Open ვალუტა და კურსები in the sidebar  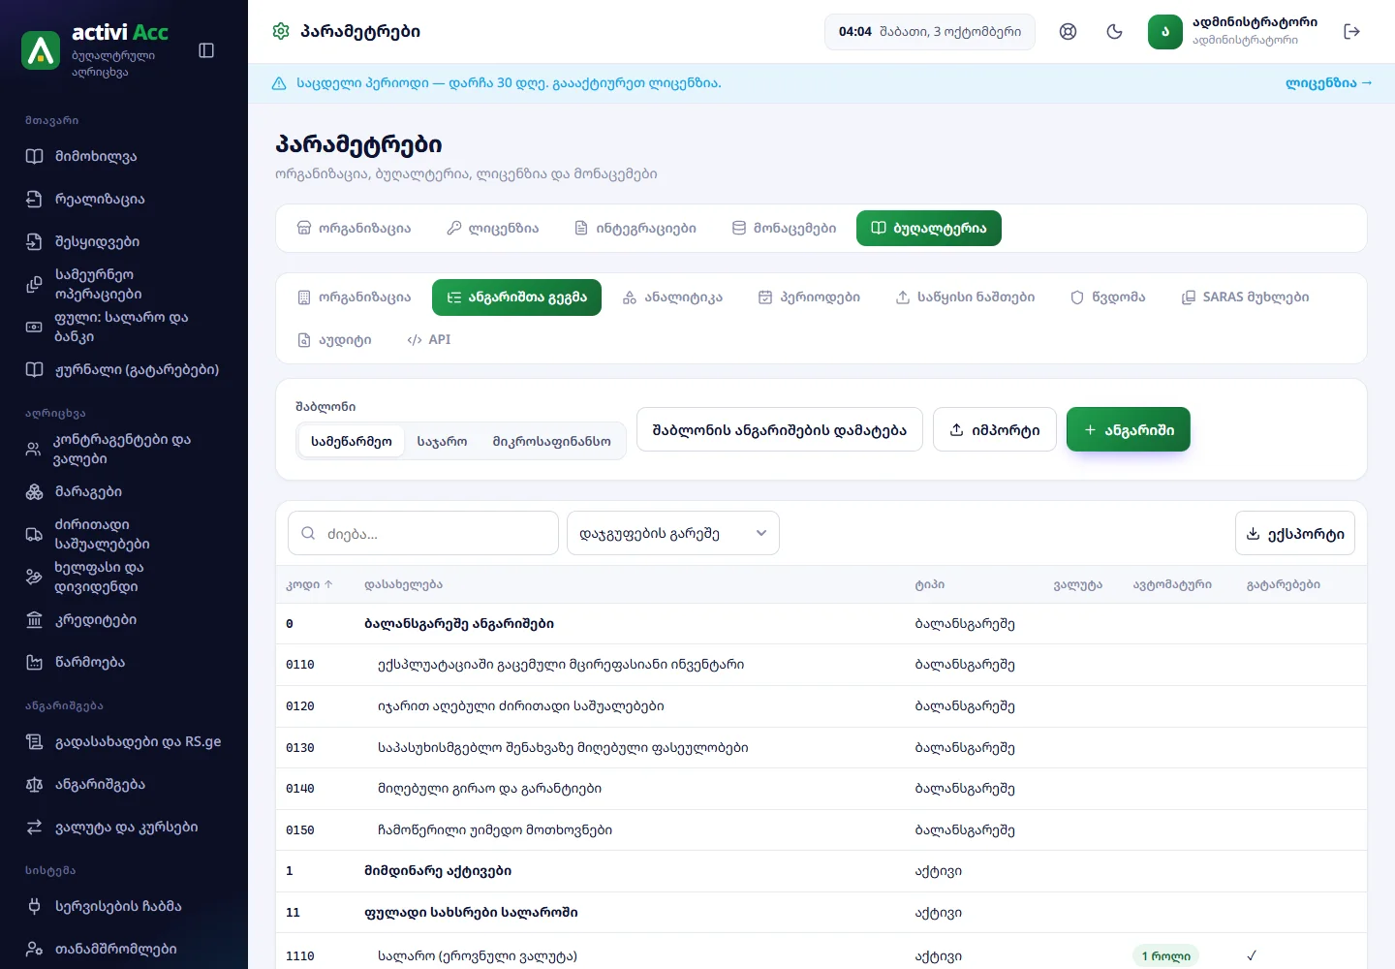click(x=124, y=827)
